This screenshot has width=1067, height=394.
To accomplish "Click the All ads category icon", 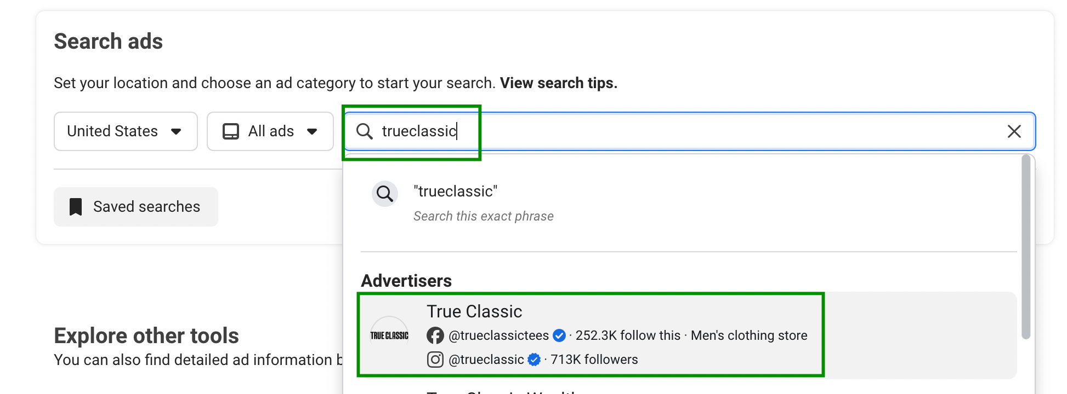I will pos(231,131).
